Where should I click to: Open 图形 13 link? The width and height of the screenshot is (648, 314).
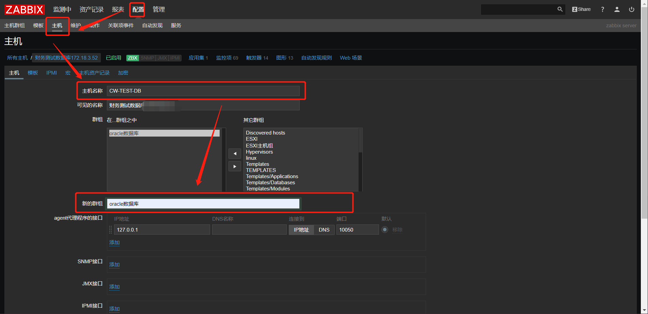click(285, 58)
